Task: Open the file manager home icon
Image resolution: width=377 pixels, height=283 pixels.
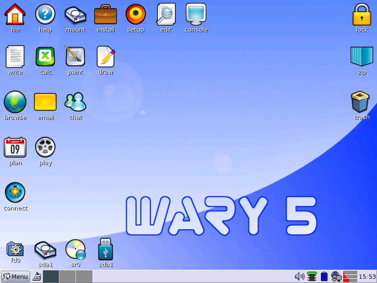Action: (15, 14)
